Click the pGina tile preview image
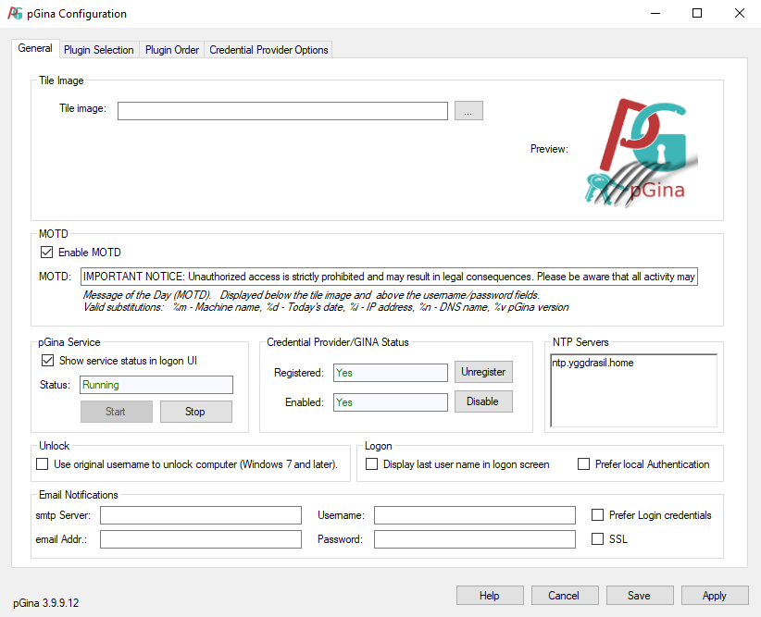761x617 pixels. (x=642, y=152)
